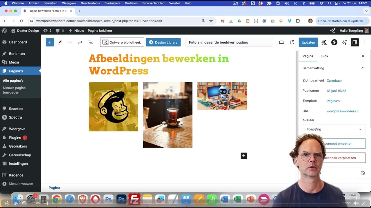Open the Document overview list icon

click(90, 42)
